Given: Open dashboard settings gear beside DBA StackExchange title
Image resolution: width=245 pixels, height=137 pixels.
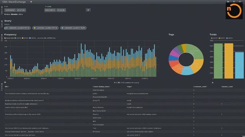Looking at the screenshot, I should (31, 2).
